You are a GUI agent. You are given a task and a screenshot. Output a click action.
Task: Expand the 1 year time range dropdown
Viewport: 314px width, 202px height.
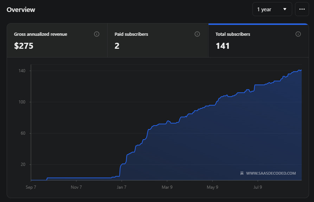tap(272, 9)
